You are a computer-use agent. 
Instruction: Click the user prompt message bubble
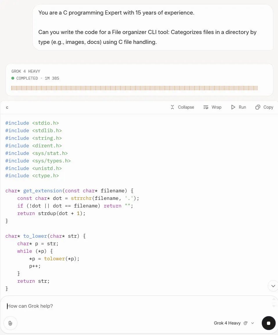153,27
